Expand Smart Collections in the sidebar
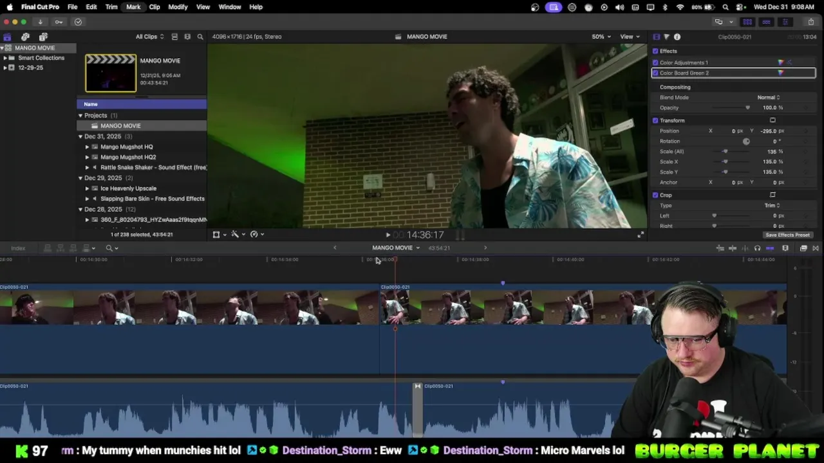 pos(5,58)
